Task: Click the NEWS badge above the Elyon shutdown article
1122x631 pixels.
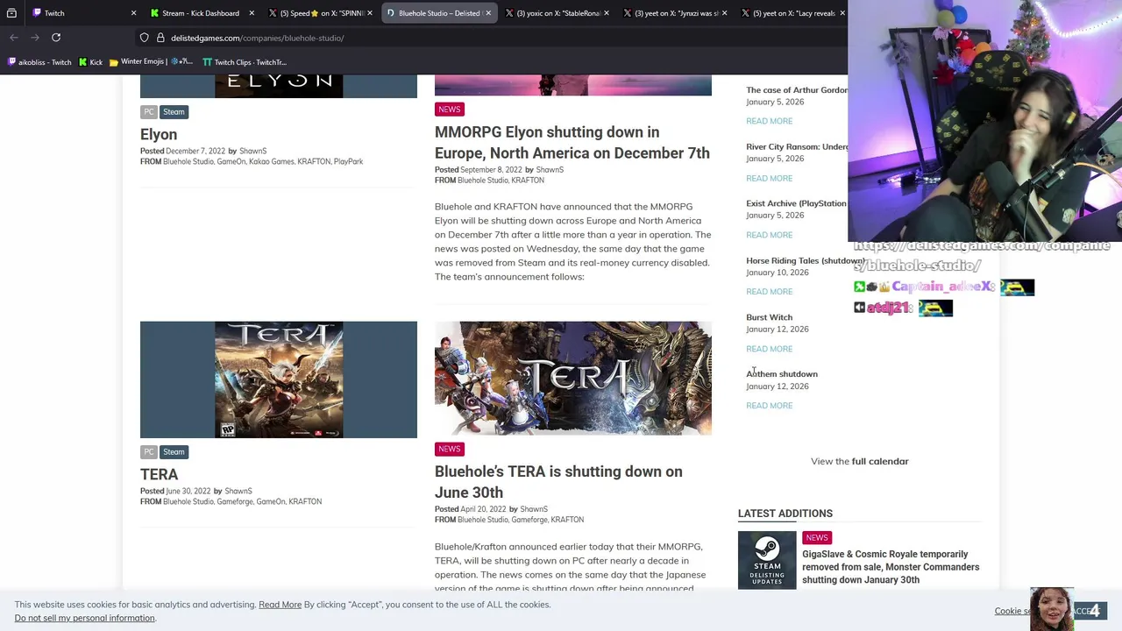Action: 449,110
